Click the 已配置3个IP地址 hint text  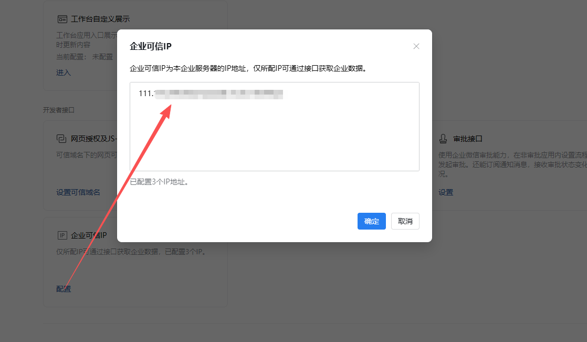tap(160, 182)
